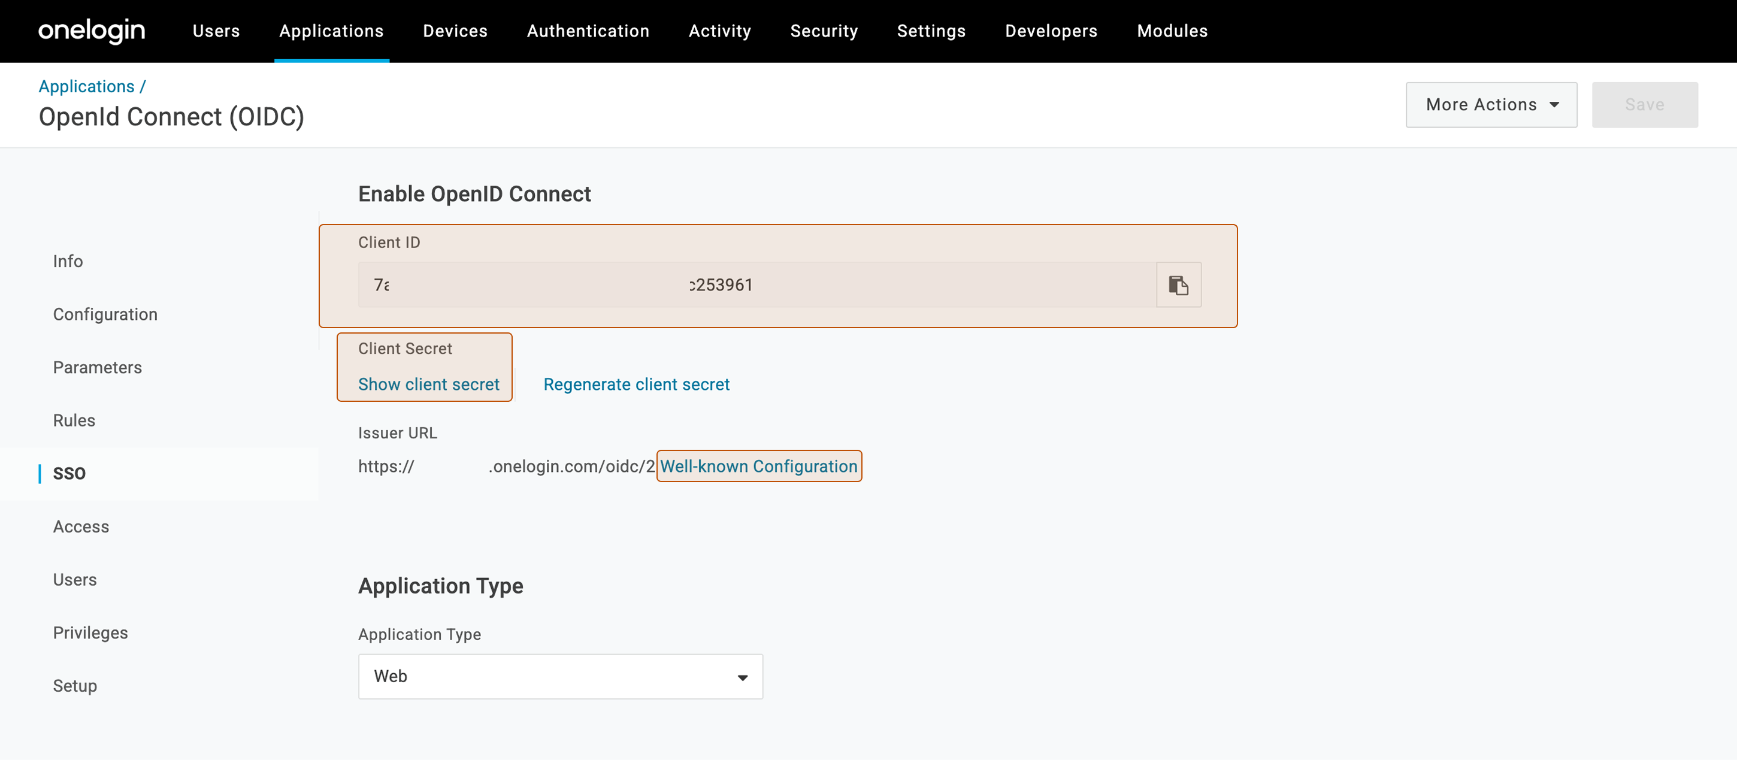Click inside the Client ID field
The height and width of the screenshot is (760, 1737).
point(742,284)
